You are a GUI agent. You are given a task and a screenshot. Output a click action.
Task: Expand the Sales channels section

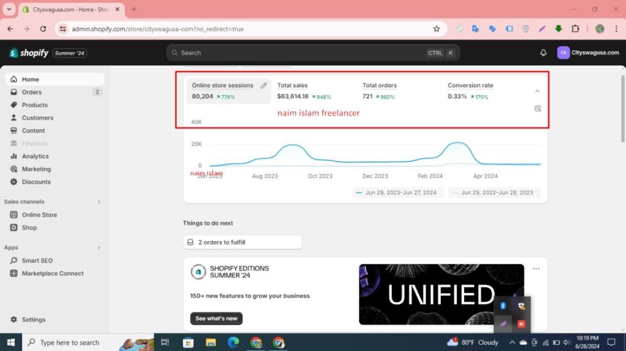point(99,202)
